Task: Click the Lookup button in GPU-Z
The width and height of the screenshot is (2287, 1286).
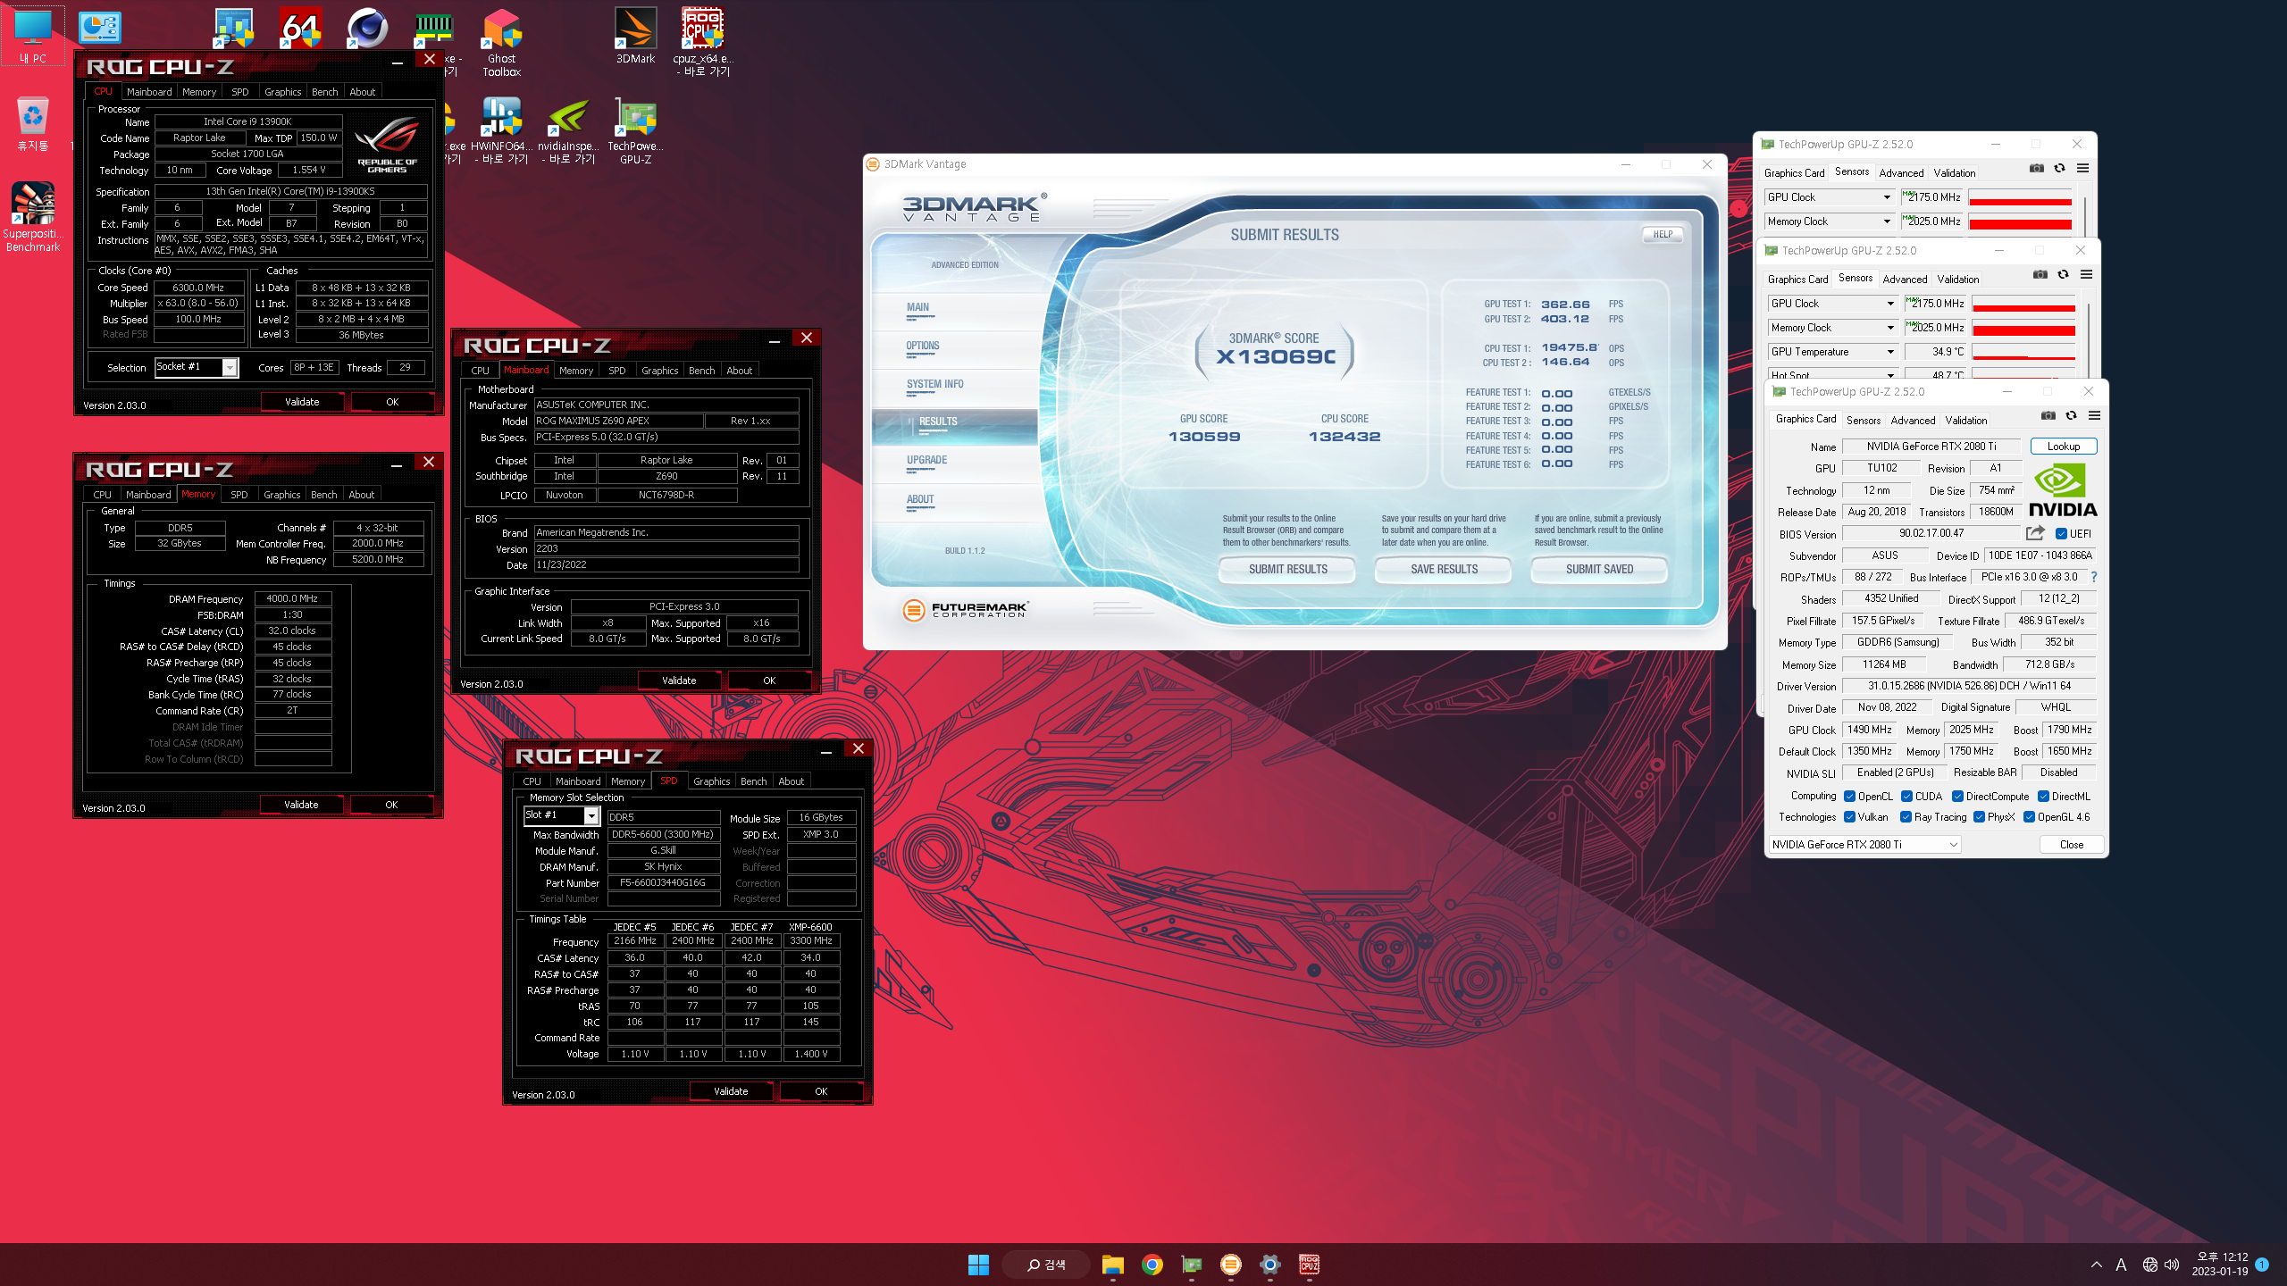Action: (2064, 447)
